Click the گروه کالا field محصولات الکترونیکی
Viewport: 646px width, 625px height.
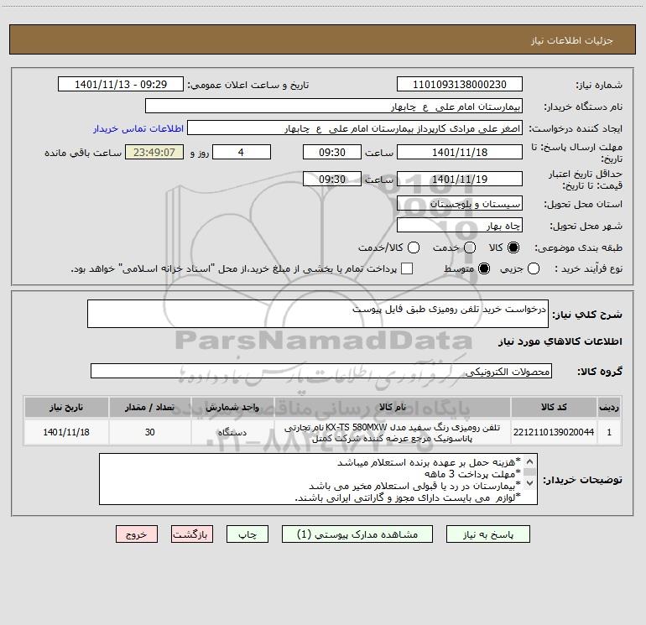[x=321, y=371]
